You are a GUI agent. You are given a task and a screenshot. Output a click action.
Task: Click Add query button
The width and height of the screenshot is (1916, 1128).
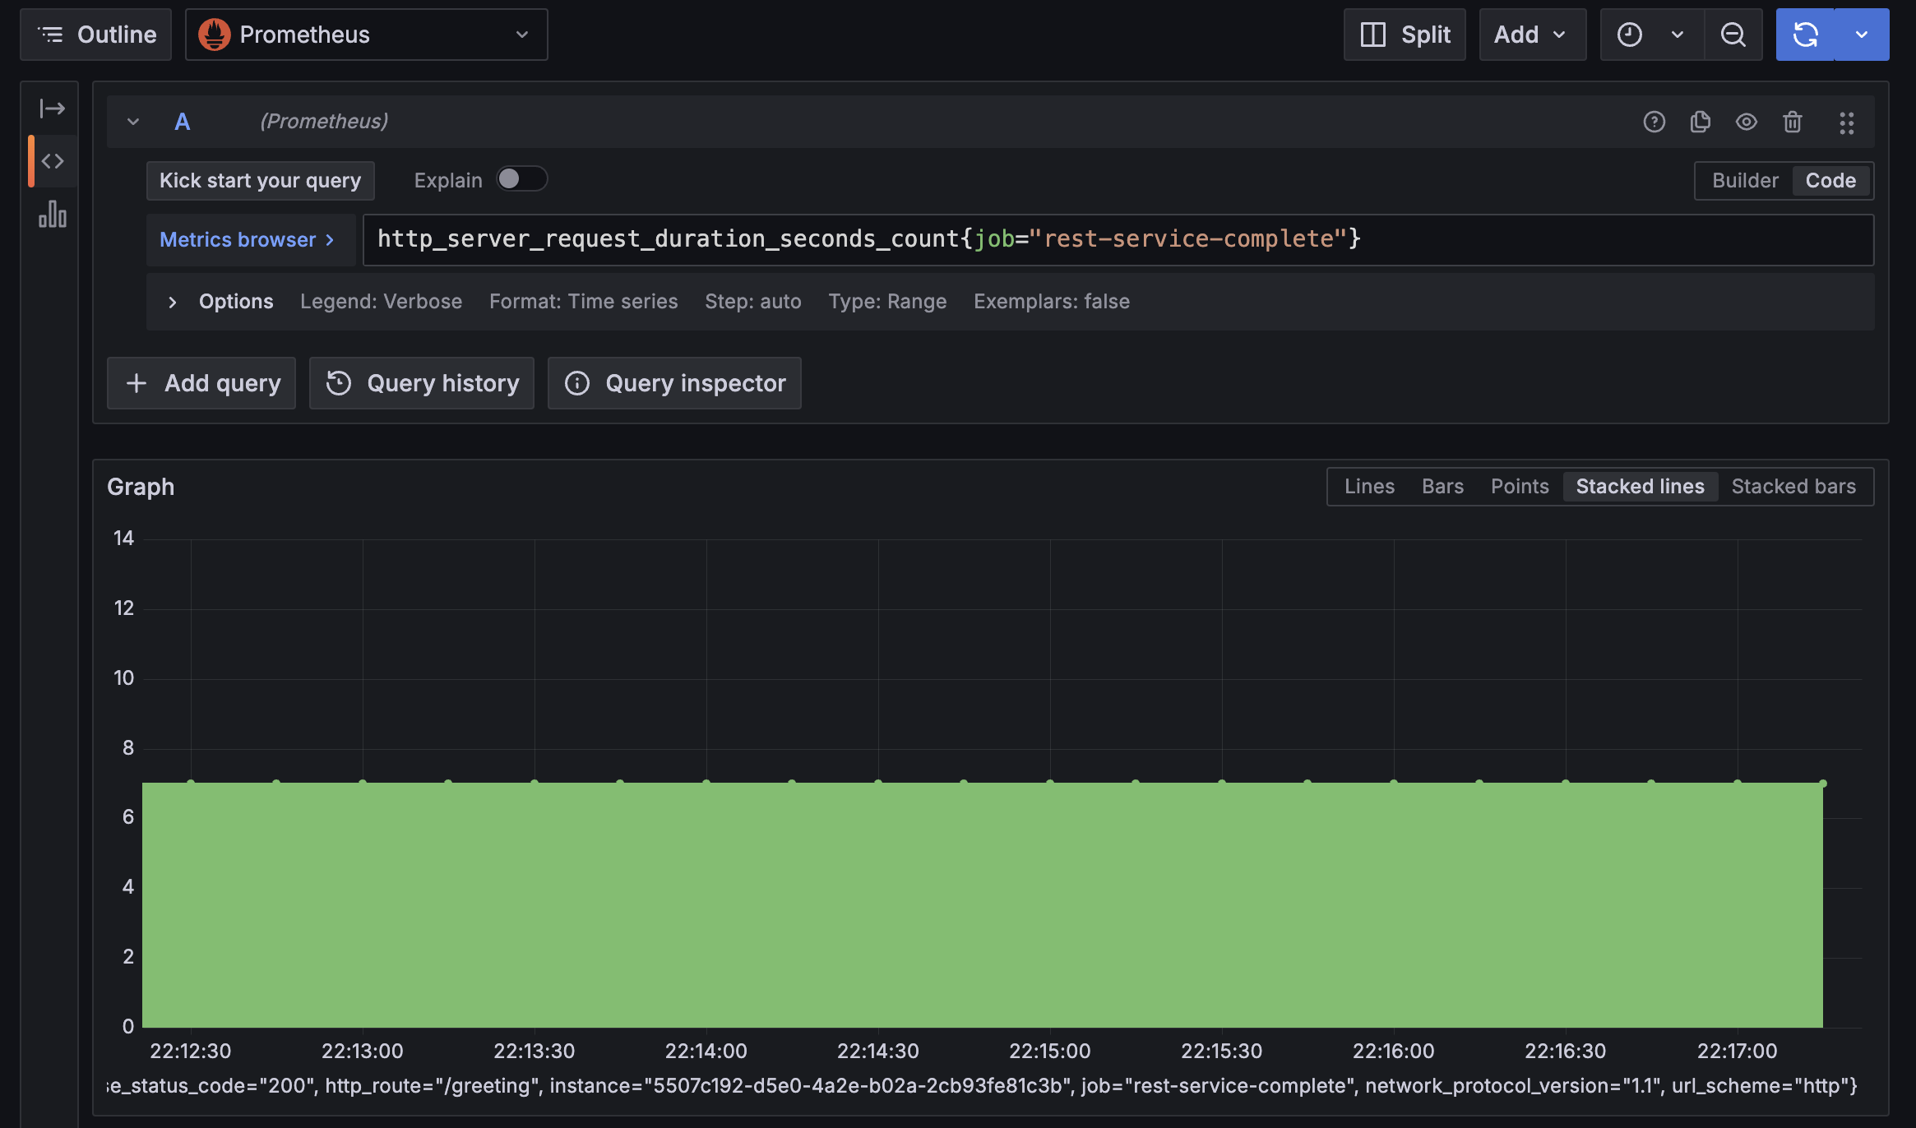coord(201,383)
